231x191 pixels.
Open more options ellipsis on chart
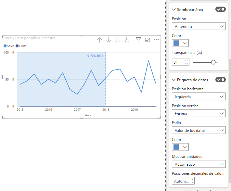pyautogui.click(x=157, y=40)
